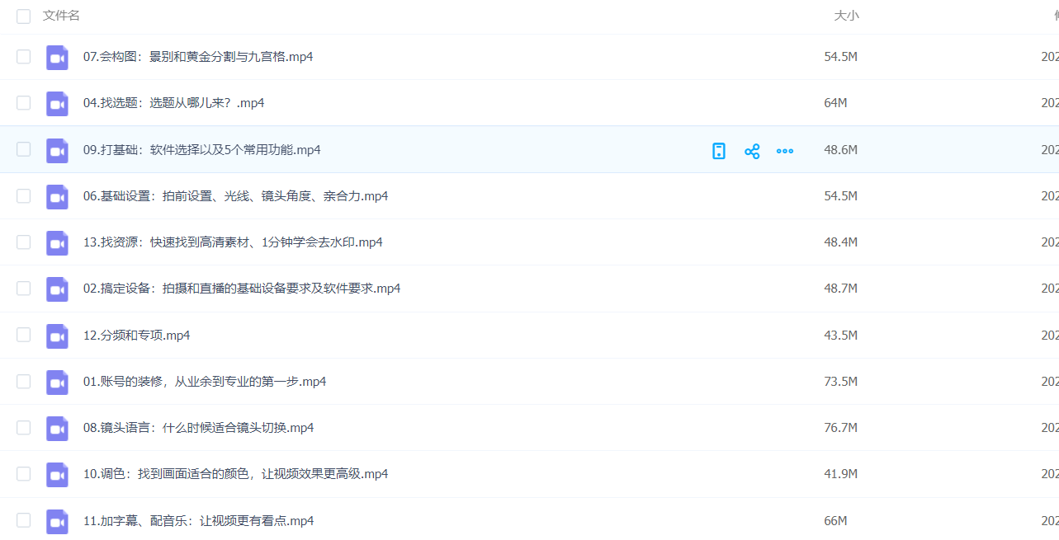Viewport: 1059px width, 540px height.
Task: Check the box for 11.加字幕 file
Action: point(23,520)
